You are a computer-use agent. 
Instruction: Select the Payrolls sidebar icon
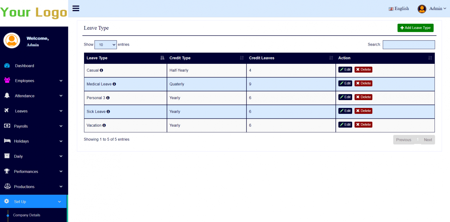[6, 126]
